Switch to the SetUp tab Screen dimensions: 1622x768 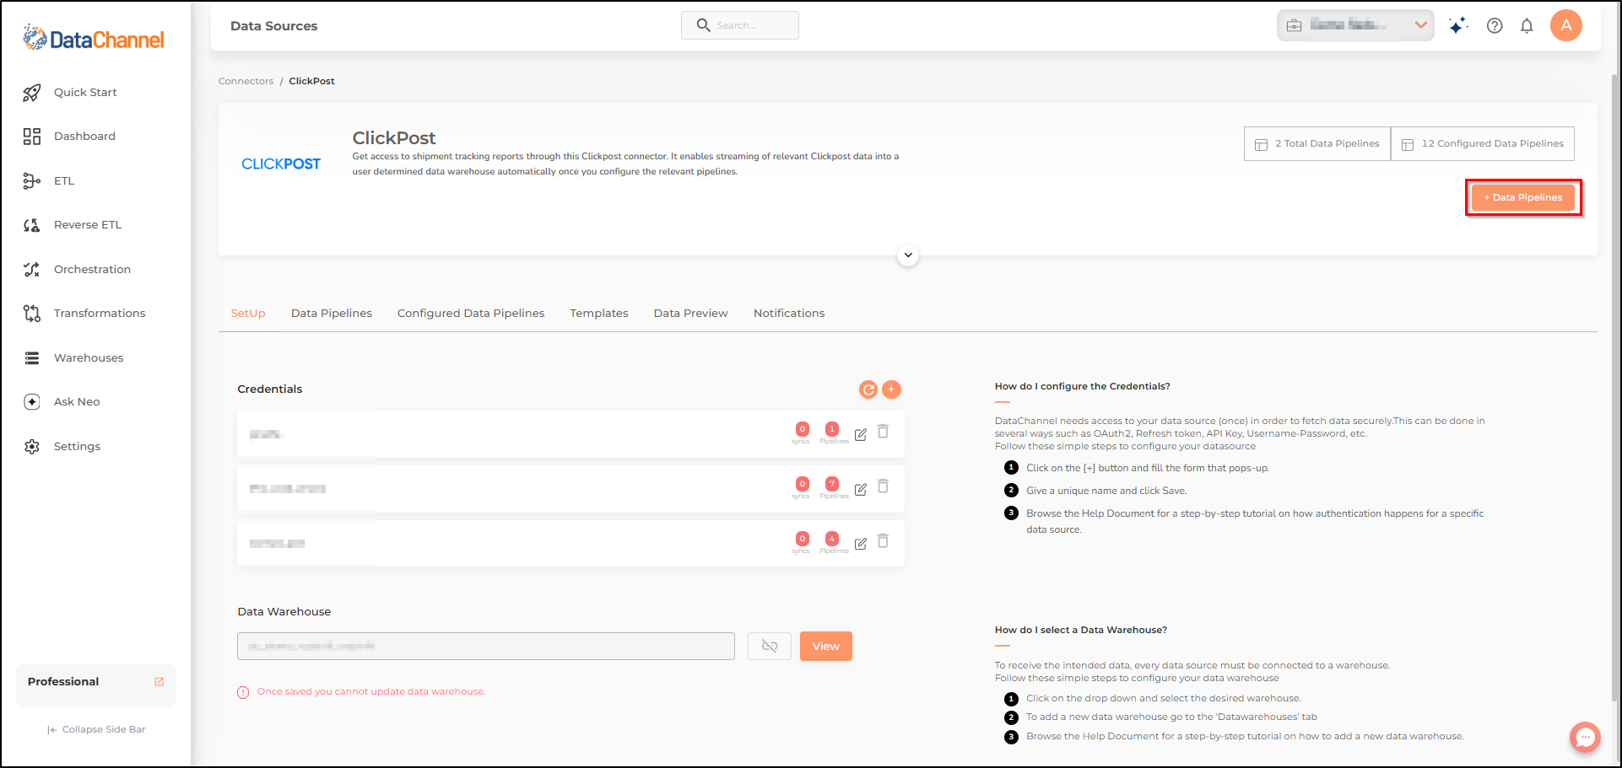(x=248, y=314)
